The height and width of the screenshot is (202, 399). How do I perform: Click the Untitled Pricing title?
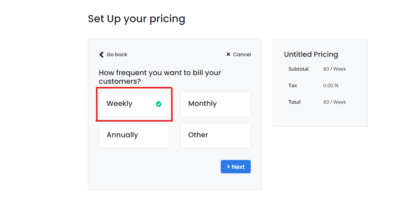tap(311, 54)
